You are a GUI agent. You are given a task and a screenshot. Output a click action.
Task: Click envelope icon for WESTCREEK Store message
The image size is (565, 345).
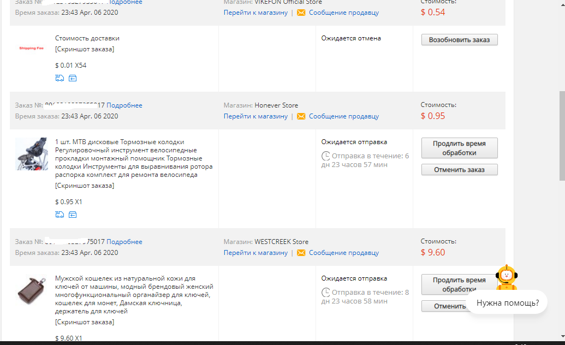[301, 253]
